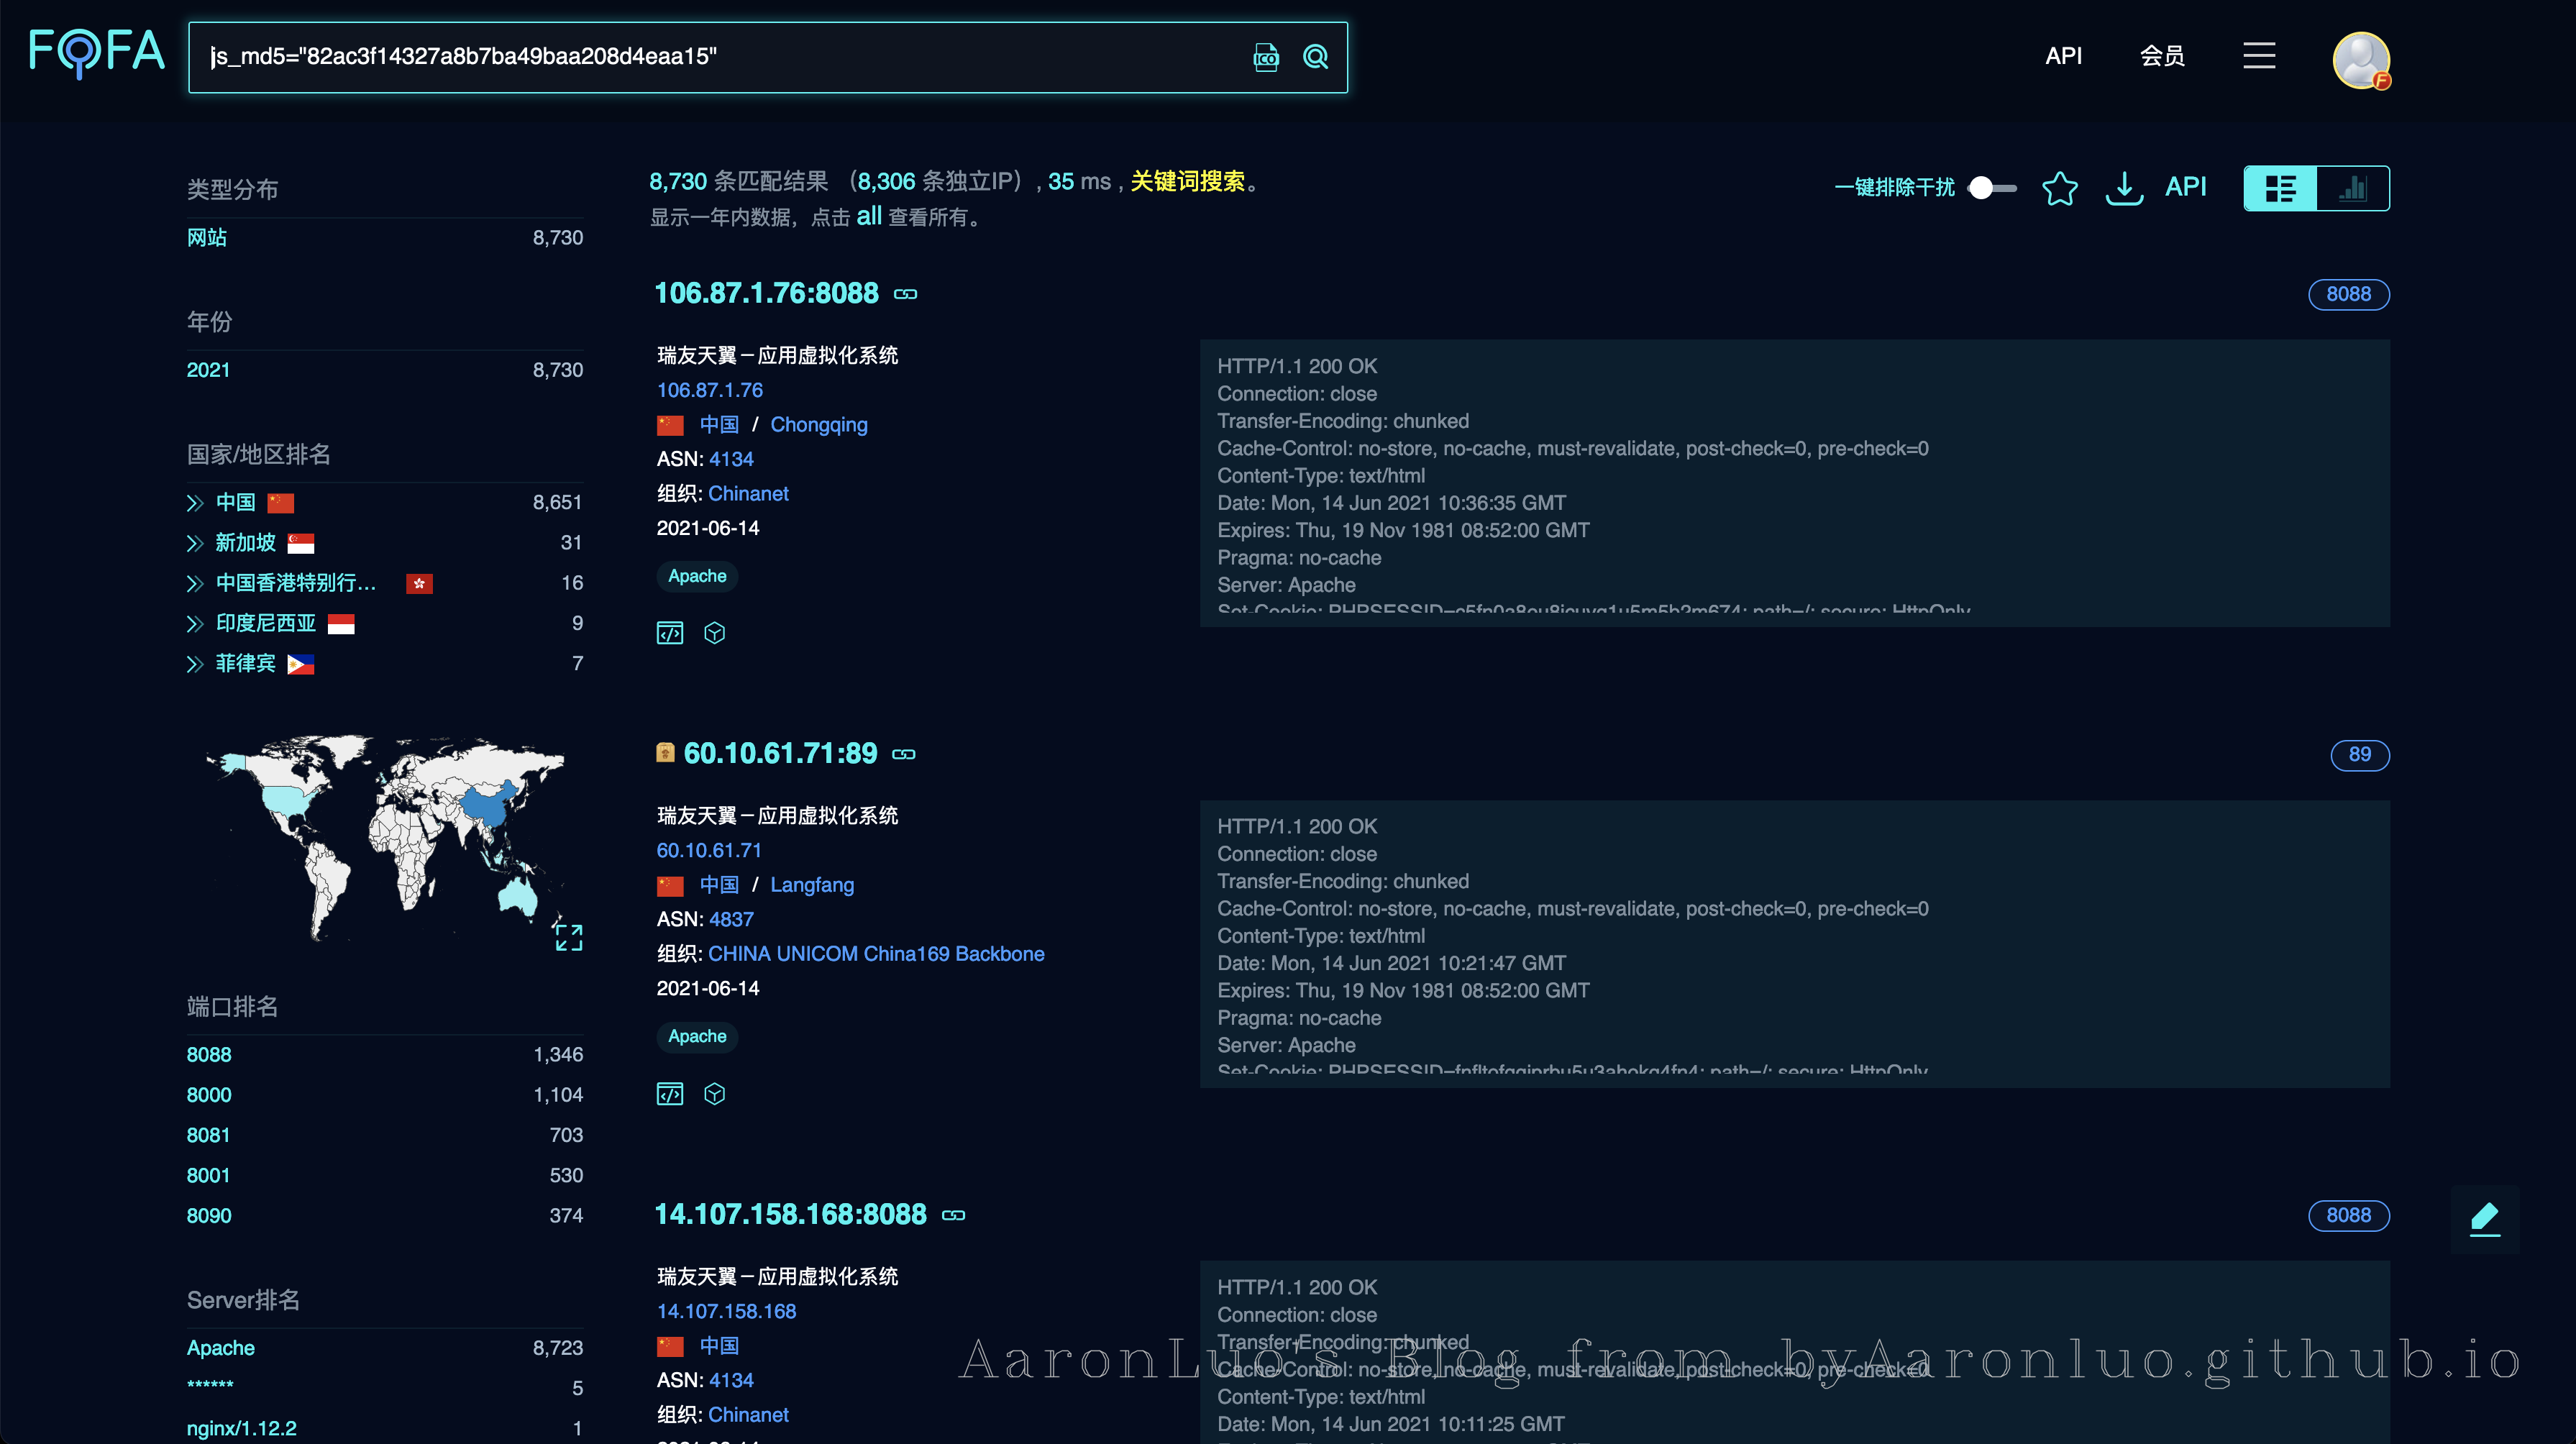Switch to chart statistics view
This screenshot has width=2576, height=1444.
tap(2353, 188)
